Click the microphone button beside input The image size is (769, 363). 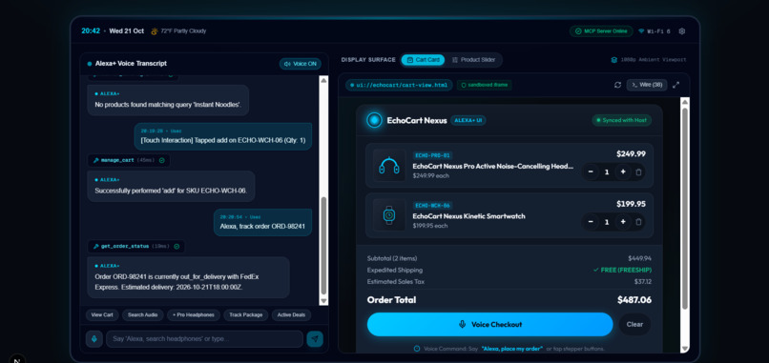(x=94, y=338)
